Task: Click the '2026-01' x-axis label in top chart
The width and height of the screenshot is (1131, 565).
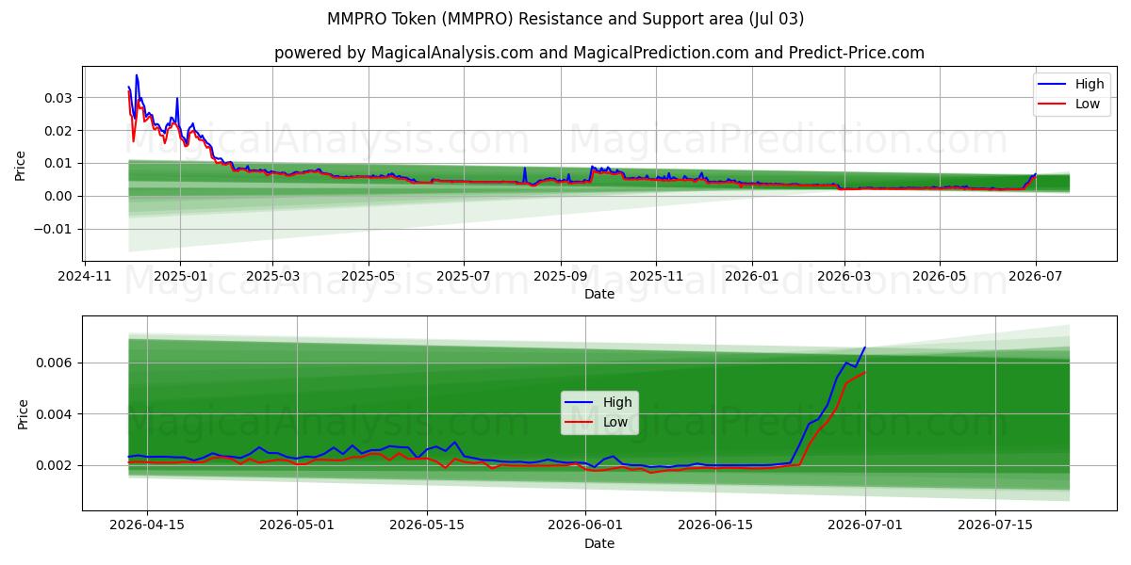Action: 752,276
